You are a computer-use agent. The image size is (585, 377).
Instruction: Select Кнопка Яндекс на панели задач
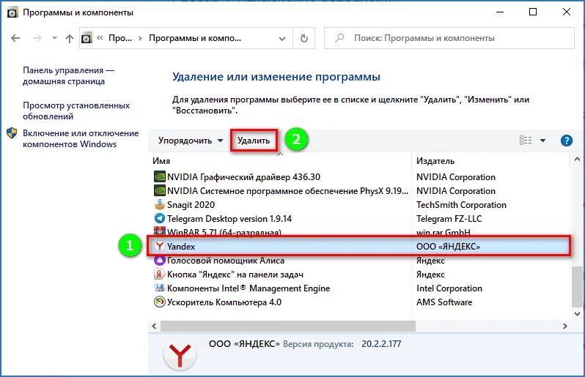[235, 275]
